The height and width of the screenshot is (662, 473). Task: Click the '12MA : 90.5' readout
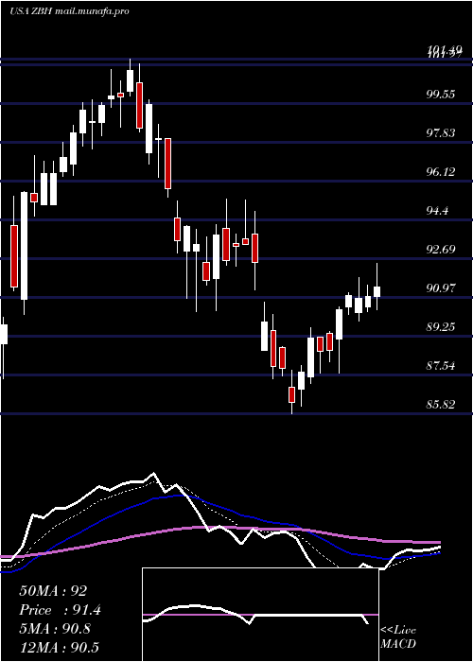click(60, 648)
